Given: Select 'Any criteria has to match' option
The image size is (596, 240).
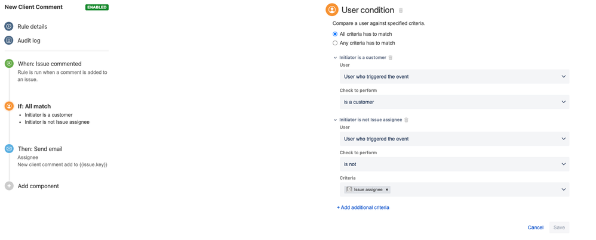Looking at the screenshot, I should [335, 43].
